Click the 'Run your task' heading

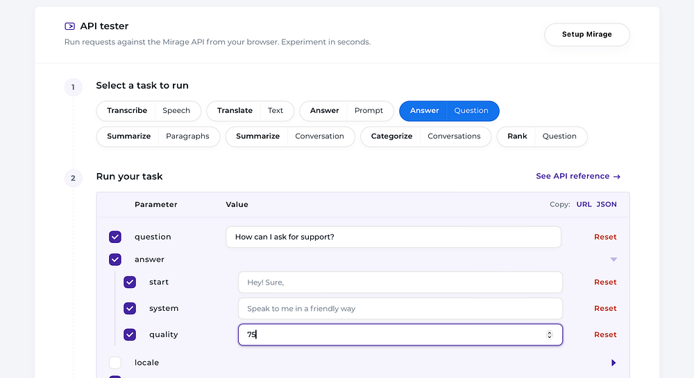[129, 177]
